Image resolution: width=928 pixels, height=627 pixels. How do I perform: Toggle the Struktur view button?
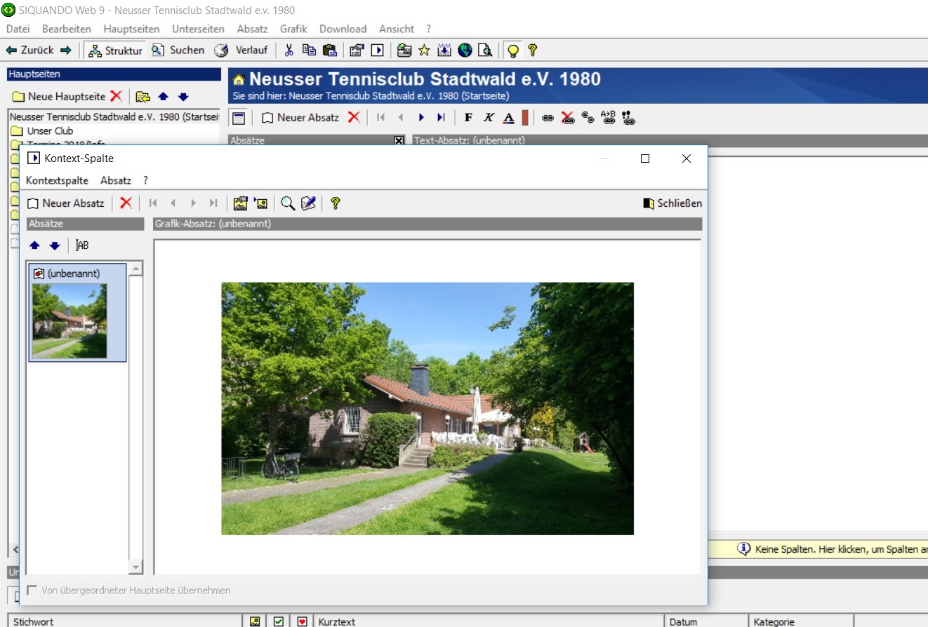click(116, 50)
